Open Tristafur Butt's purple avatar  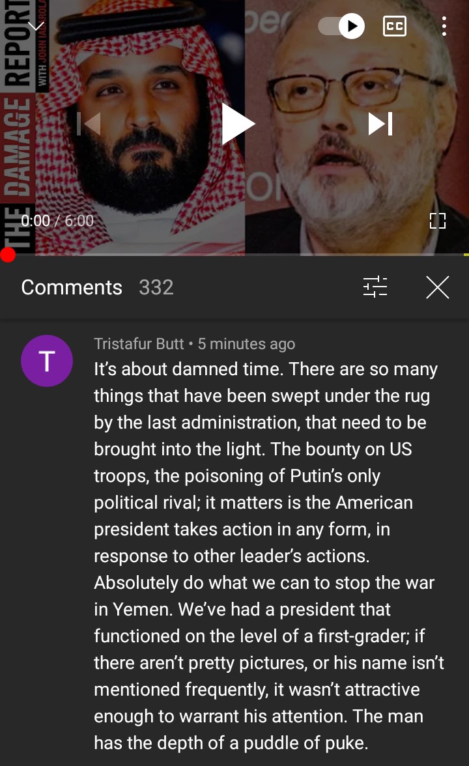coord(47,361)
